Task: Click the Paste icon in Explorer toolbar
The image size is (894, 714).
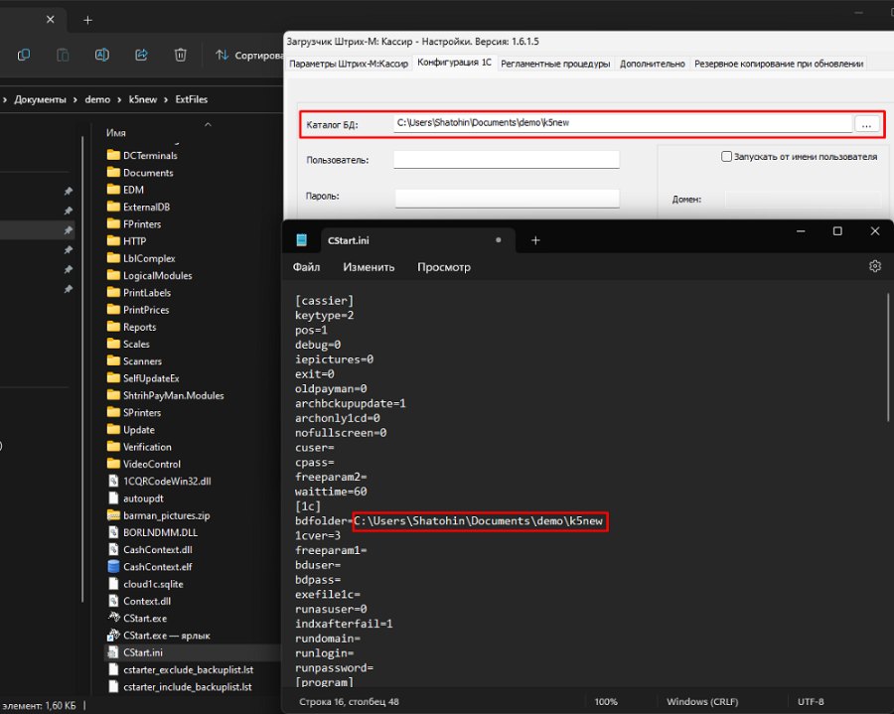Action: pos(63,55)
